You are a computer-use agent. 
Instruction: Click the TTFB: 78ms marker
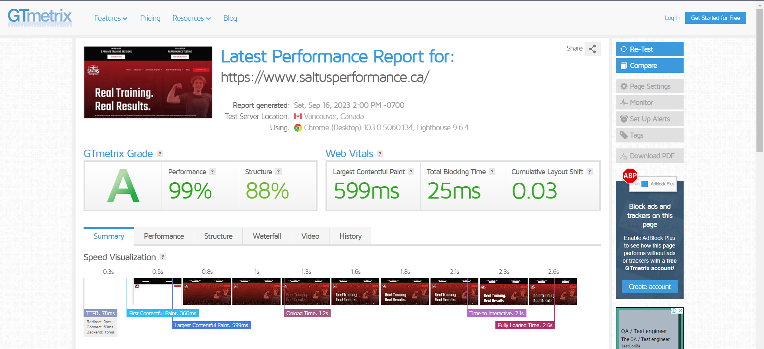click(x=101, y=314)
